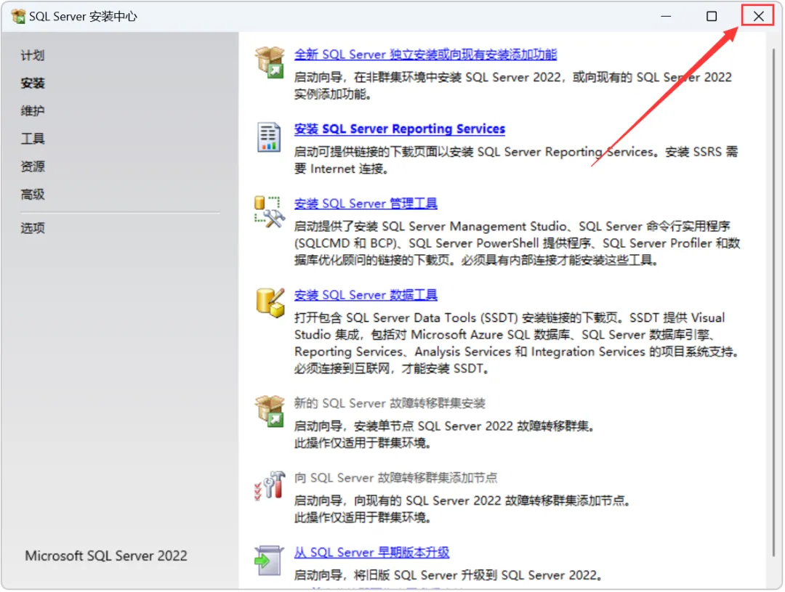Click the upgrade from earlier version icon
The height and width of the screenshot is (592, 785).
tap(269, 561)
